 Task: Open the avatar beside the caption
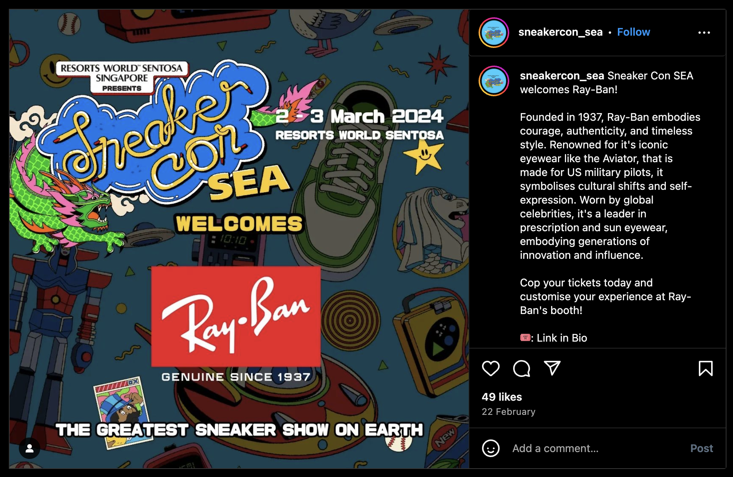click(x=494, y=81)
